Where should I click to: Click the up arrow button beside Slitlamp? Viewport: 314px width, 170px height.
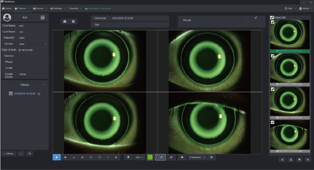coord(21,154)
